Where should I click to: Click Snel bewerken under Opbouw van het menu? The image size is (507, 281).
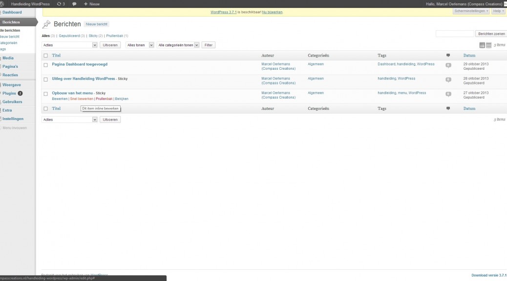tap(82, 99)
